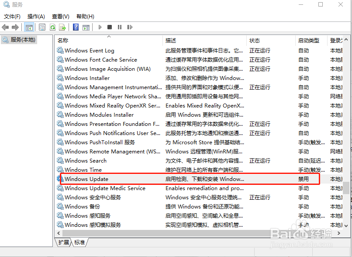Click 正在运行 status of Windows Event Log
This screenshot has width=352, height=257.
(x=260, y=51)
